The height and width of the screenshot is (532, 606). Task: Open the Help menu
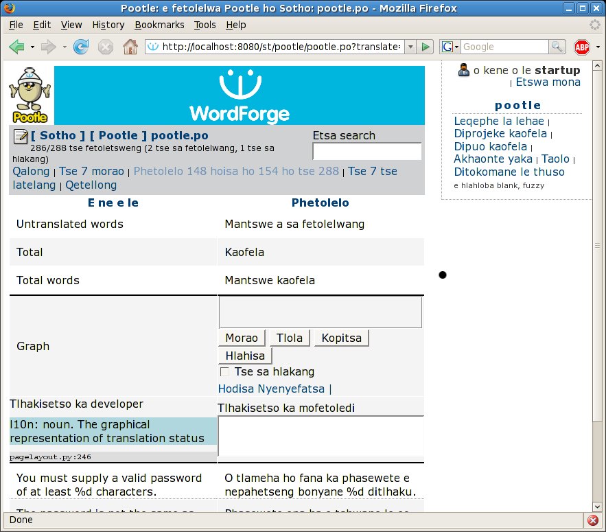pyautogui.click(x=236, y=25)
